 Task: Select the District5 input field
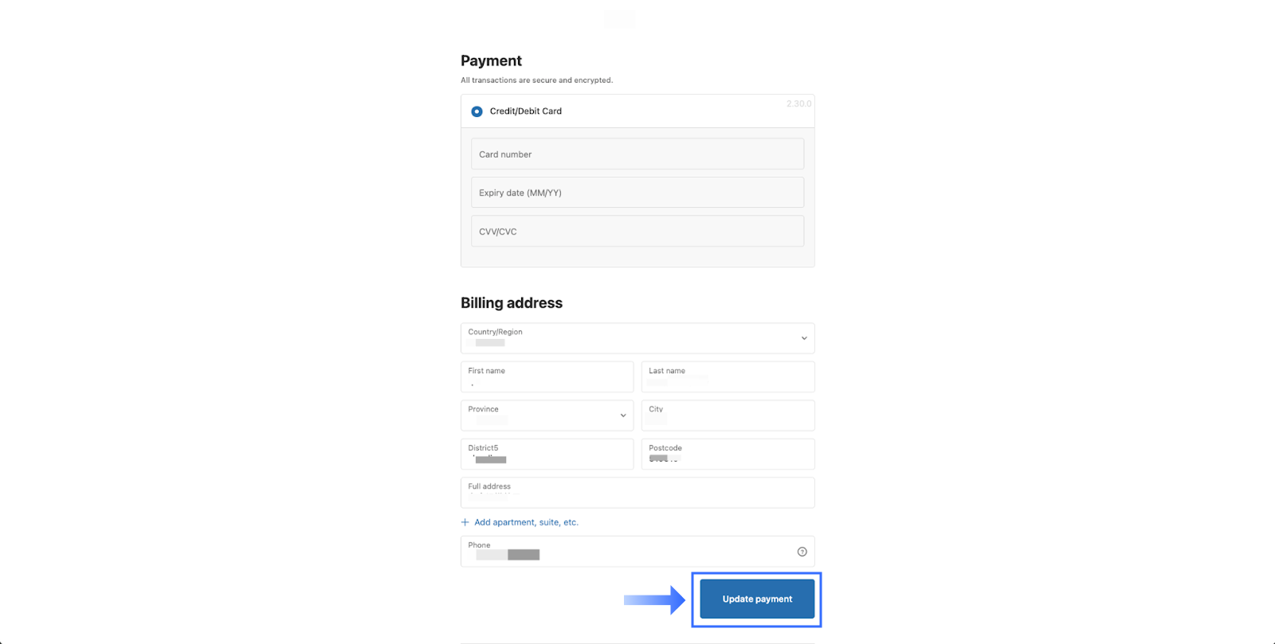click(547, 455)
